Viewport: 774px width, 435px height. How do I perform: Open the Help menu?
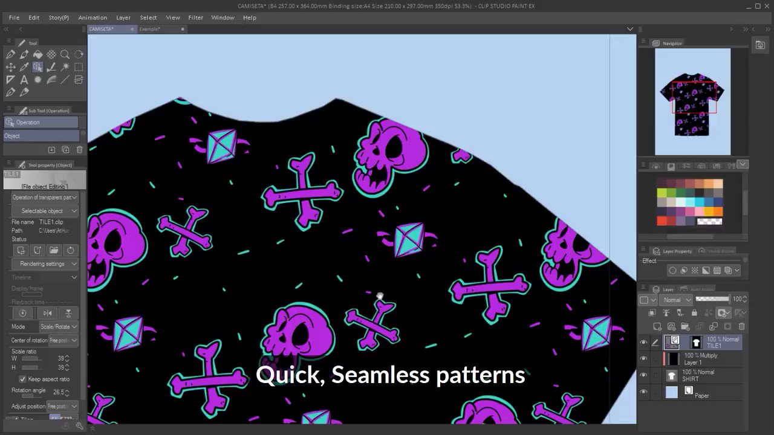pos(250,18)
